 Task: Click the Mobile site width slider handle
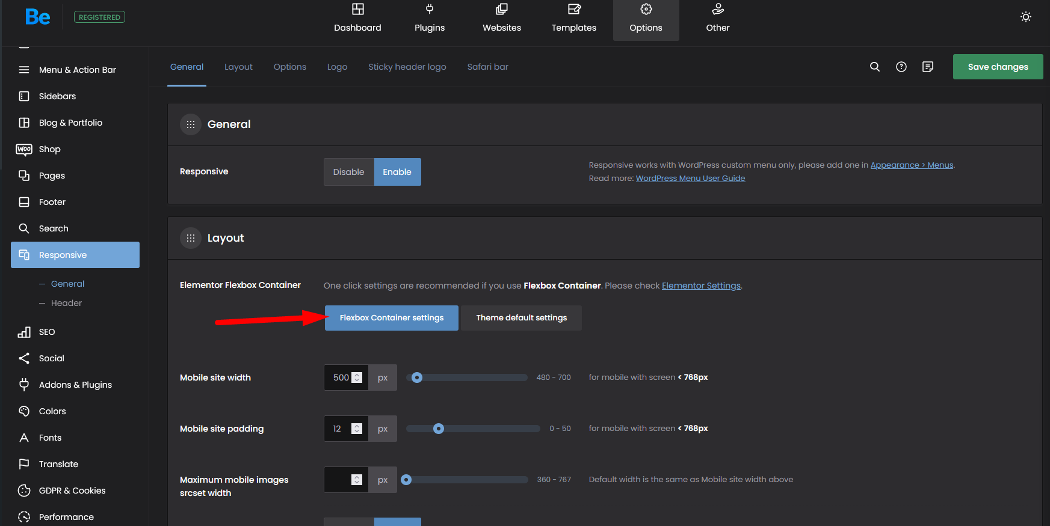pyautogui.click(x=417, y=378)
